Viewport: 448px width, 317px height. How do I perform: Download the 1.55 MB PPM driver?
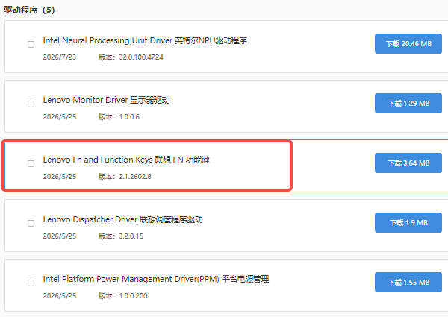point(408,282)
